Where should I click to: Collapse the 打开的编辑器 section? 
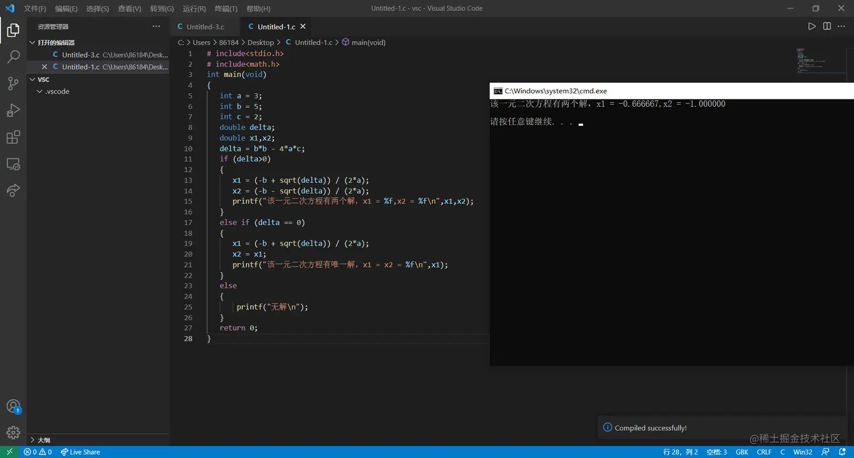32,43
